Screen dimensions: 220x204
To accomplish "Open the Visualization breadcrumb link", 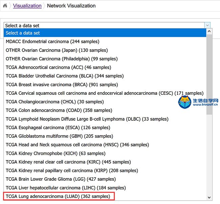I will 27,6.
